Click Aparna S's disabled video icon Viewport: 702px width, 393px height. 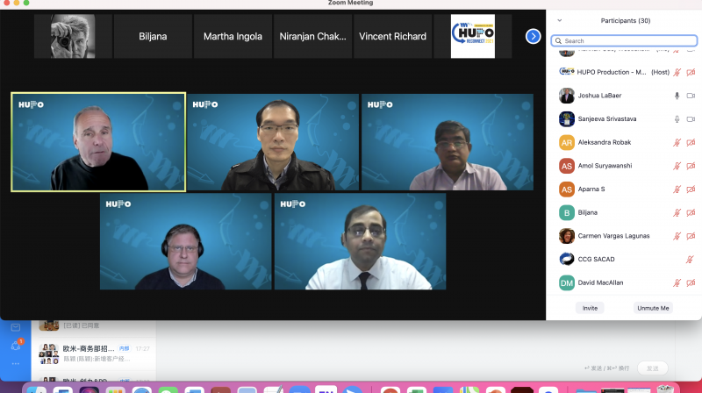click(691, 189)
